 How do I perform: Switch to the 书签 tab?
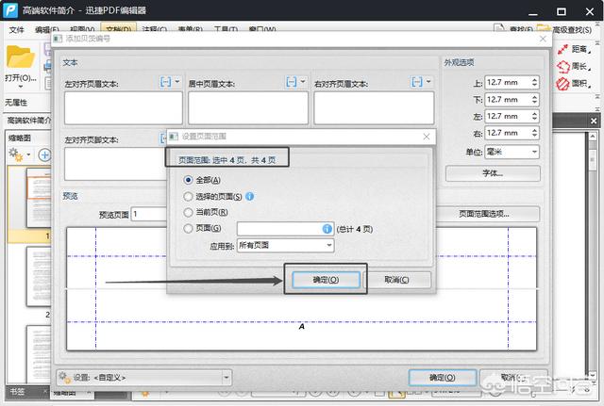click(18, 392)
